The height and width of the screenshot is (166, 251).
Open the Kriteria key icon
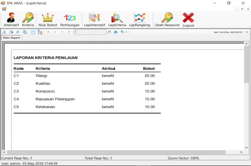[28, 20]
